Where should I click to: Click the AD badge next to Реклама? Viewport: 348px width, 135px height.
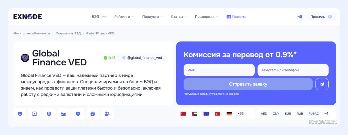tap(229, 17)
